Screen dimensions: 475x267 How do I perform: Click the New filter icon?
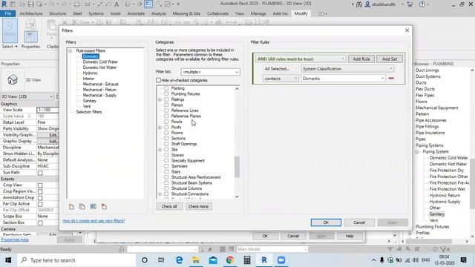[71, 207]
